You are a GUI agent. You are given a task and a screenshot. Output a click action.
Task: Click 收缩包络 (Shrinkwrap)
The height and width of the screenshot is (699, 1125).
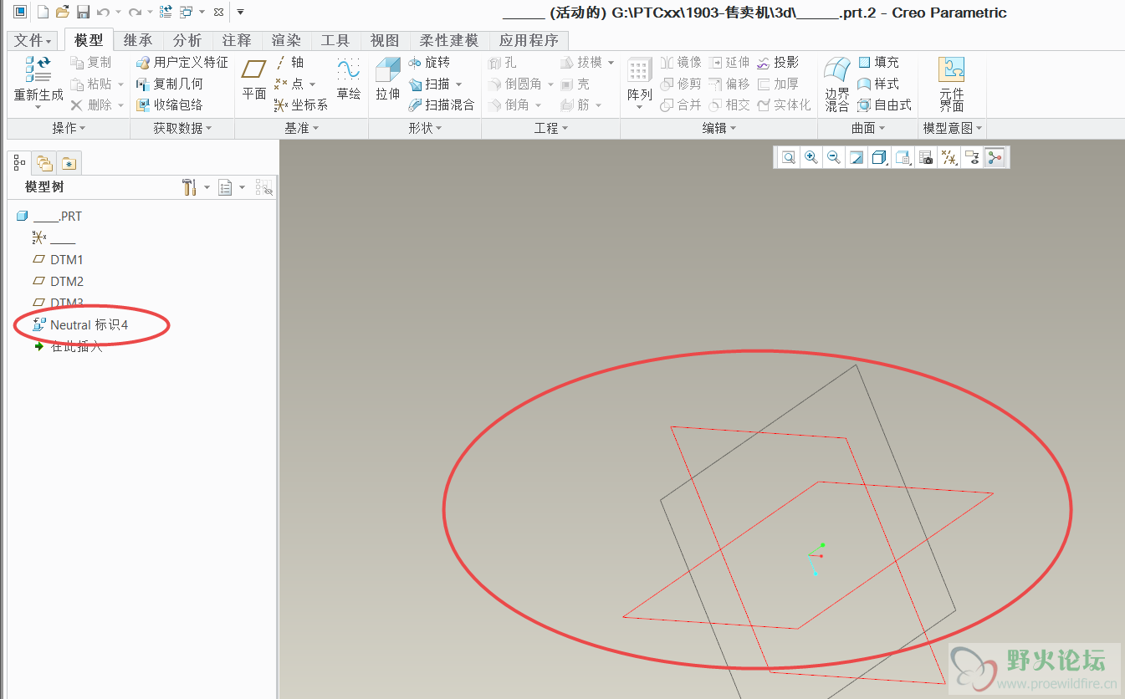tap(170, 105)
